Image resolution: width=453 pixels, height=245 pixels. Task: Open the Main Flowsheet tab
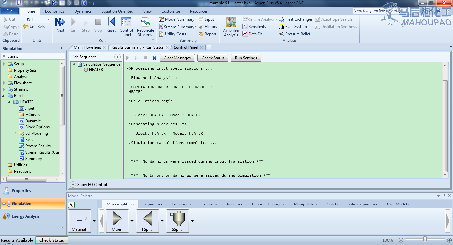(x=88, y=47)
